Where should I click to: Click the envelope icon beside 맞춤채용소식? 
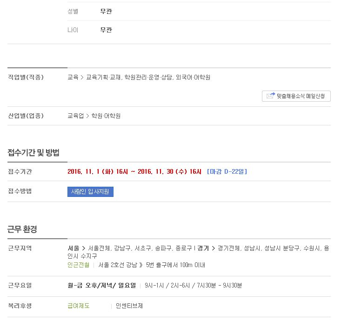coord(271,96)
